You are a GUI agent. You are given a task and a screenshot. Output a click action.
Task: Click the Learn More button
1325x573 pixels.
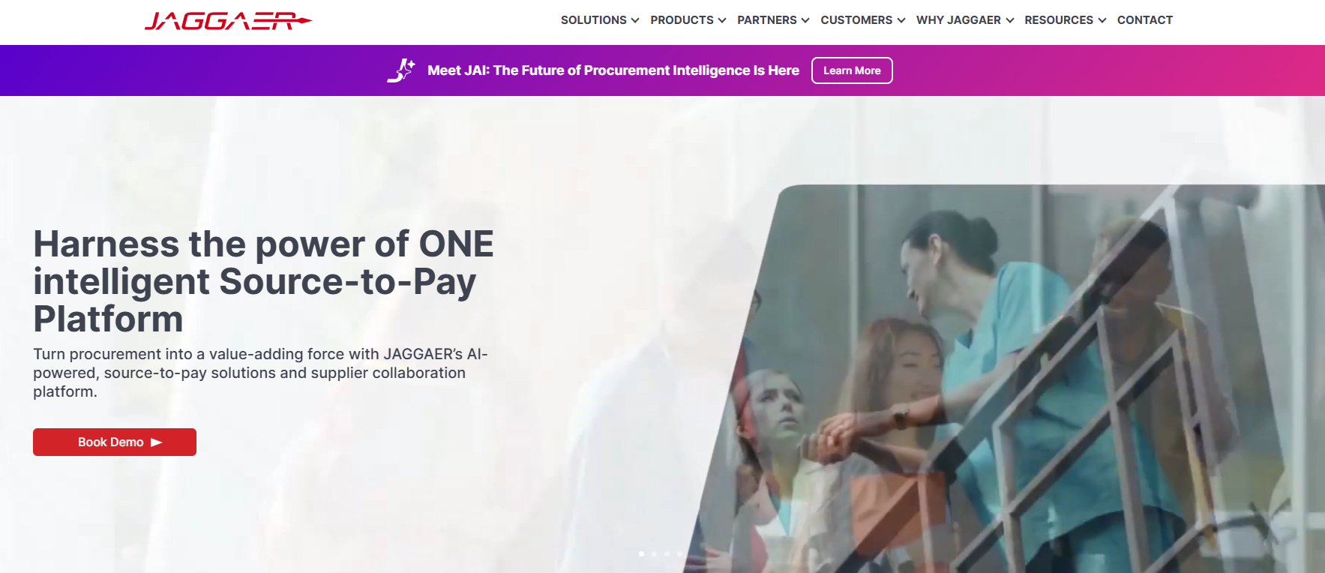tap(852, 70)
